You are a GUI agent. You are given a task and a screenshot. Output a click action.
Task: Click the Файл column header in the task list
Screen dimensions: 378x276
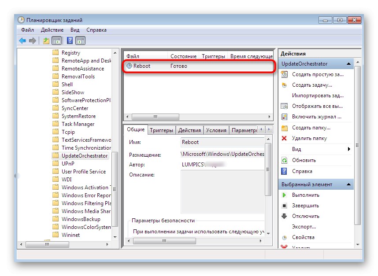146,56
